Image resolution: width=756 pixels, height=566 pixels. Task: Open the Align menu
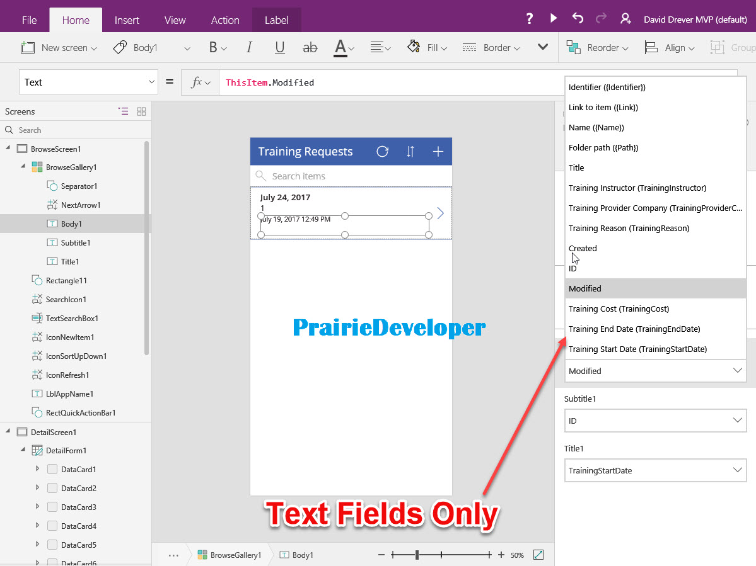[670, 48]
